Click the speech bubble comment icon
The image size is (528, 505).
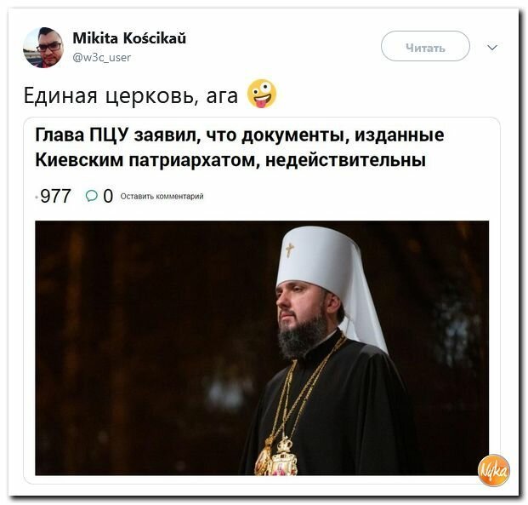pyautogui.click(x=92, y=196)
